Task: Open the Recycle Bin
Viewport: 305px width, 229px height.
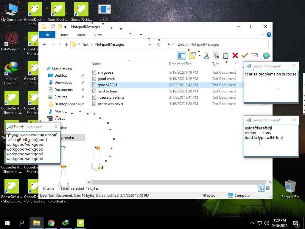Action: pyautogui.click(x=290, y=189)
